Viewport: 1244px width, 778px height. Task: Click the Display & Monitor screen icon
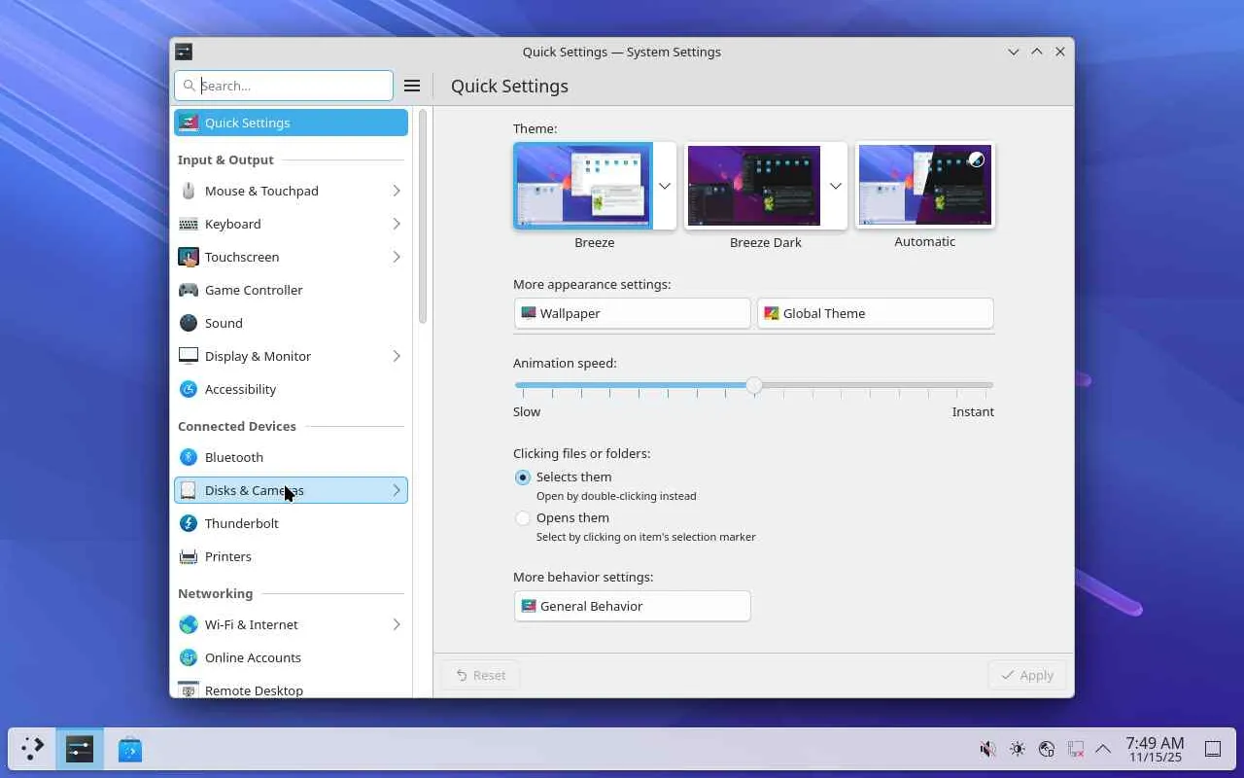click(x=189, y=356)
